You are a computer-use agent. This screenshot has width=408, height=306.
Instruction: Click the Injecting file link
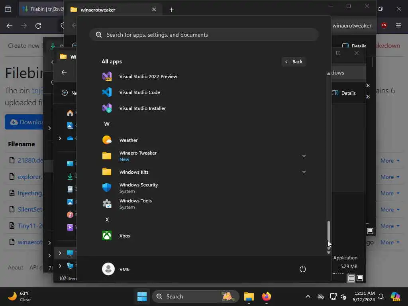pos(29,193)
